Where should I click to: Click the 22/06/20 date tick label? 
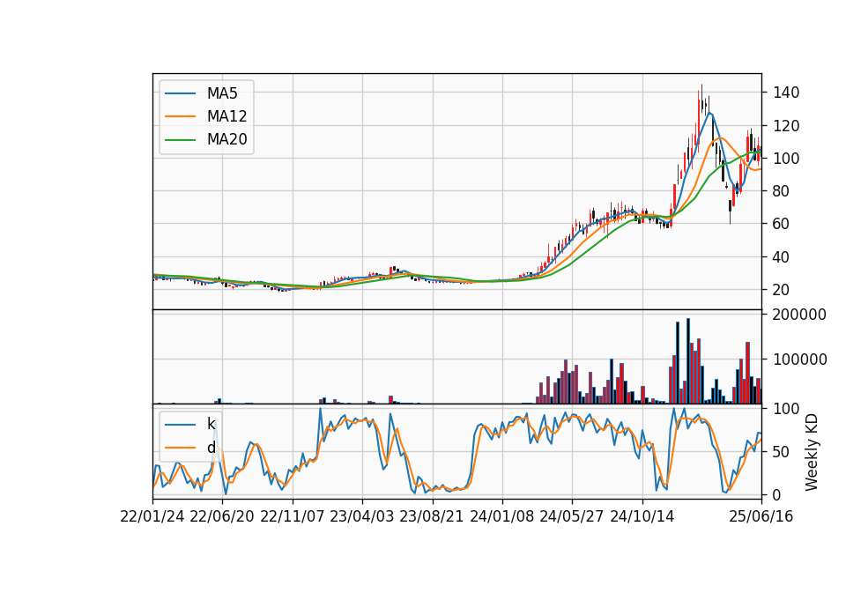pyautogui.click(x=222, y=516)
